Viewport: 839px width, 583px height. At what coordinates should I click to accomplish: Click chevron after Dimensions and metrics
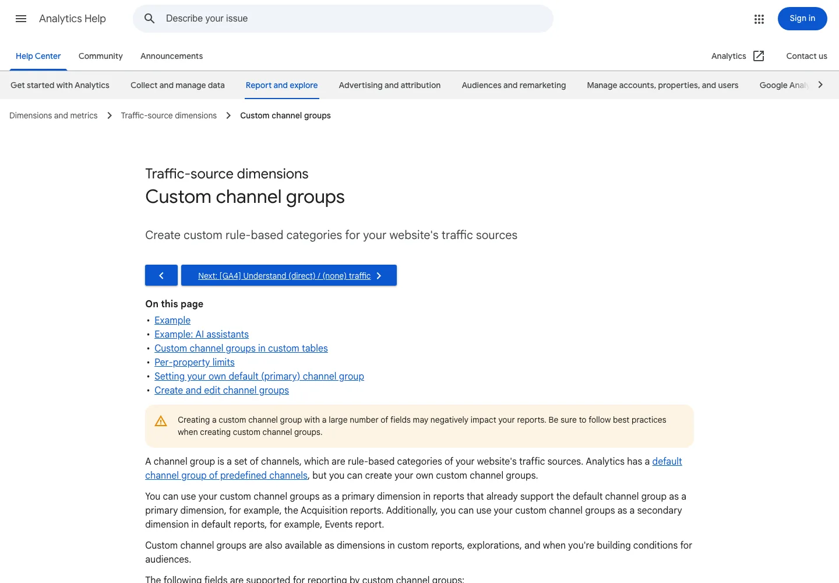point(110,115)
